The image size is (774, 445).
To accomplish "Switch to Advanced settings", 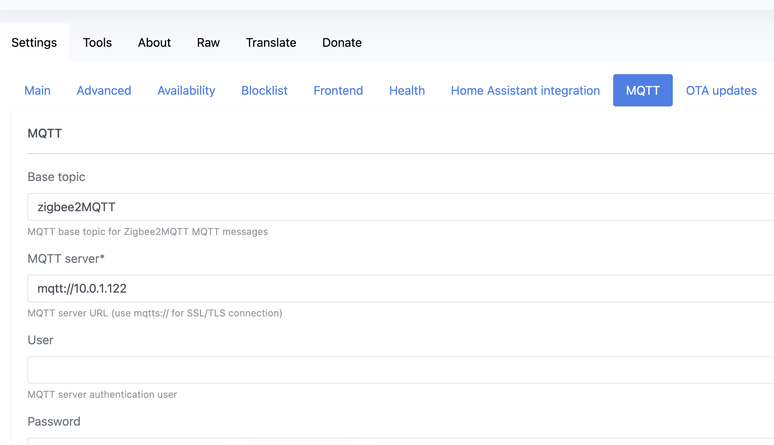I will point(104,90).
